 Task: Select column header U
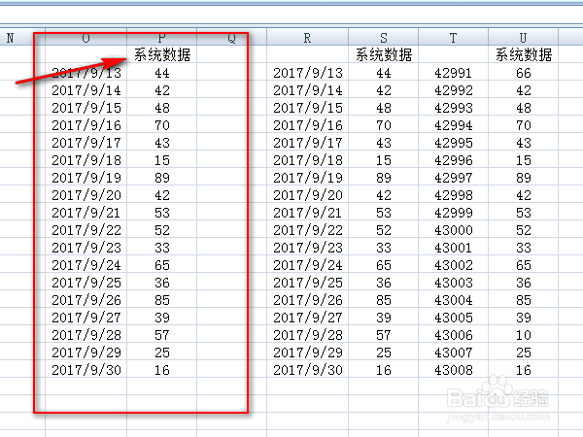tap(523, 38)
